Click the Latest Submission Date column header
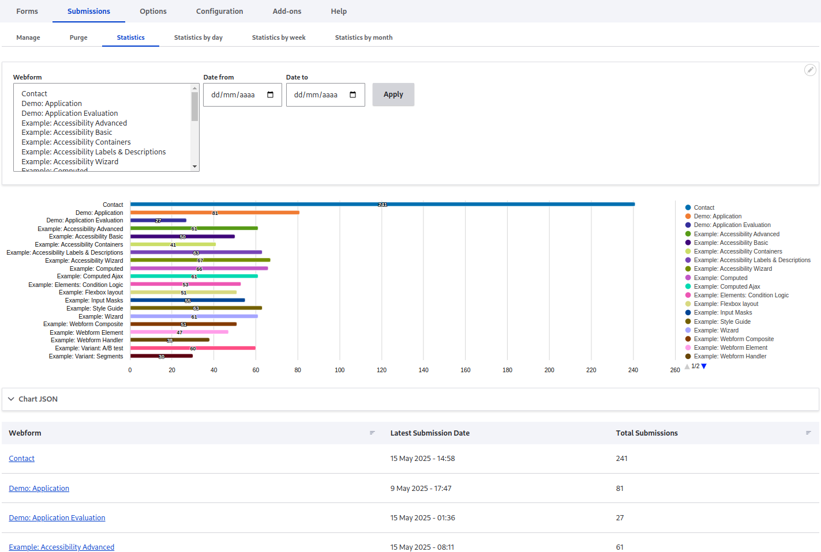 [430, 433]
